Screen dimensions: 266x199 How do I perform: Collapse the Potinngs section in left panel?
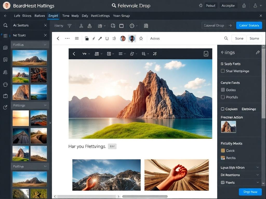point(45,105)
